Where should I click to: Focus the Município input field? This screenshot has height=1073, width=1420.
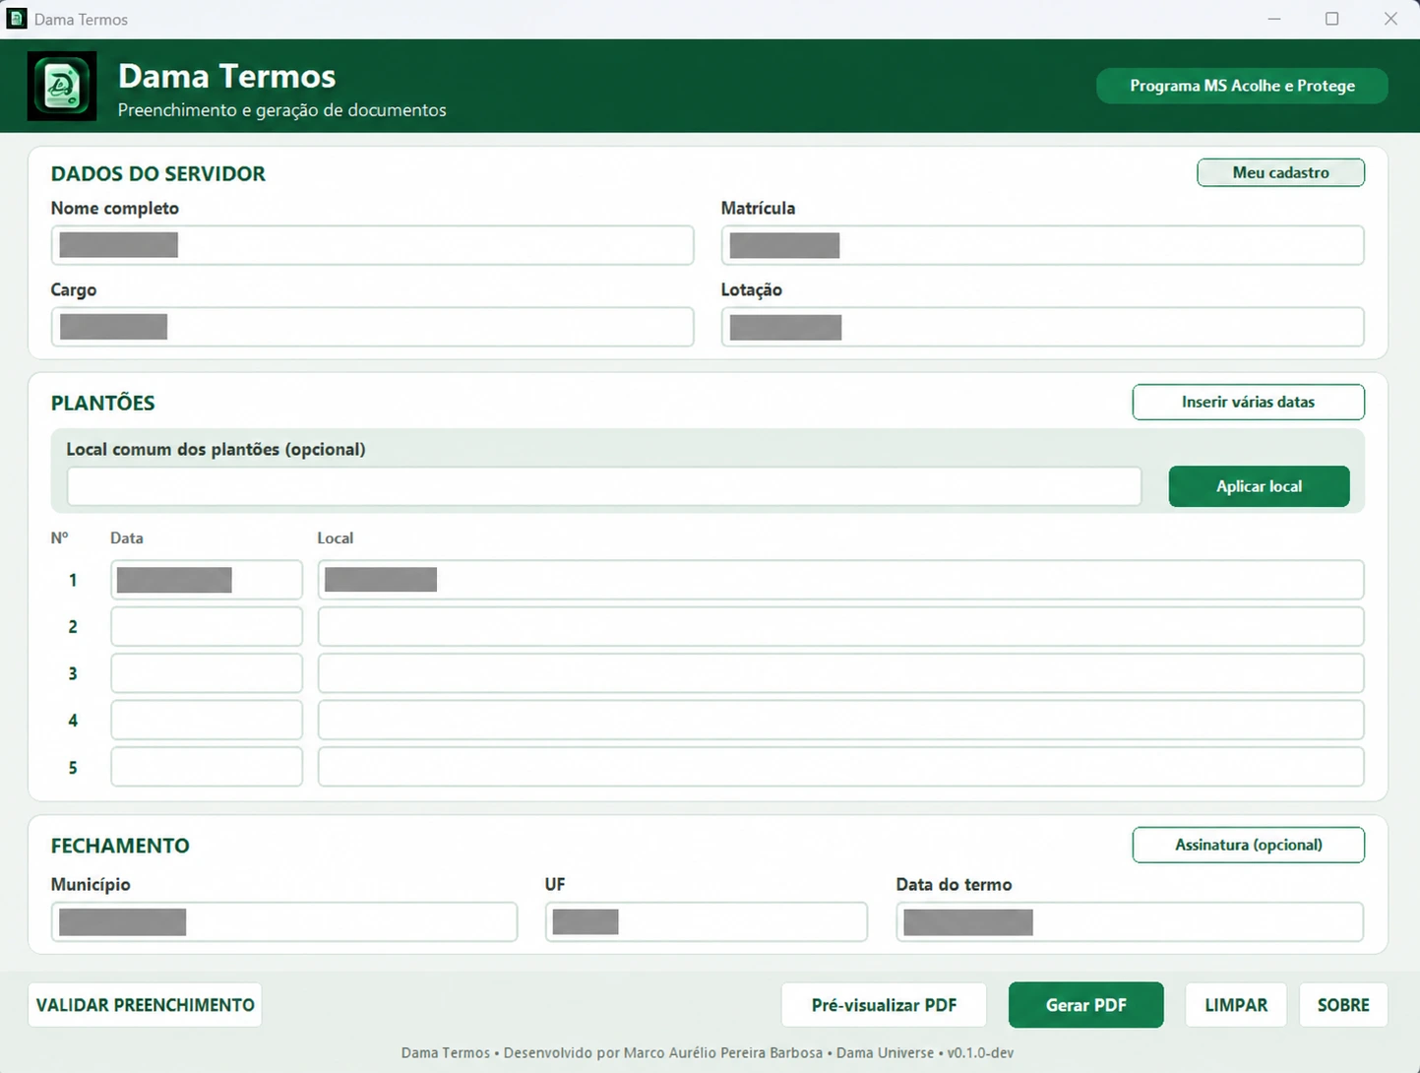tap(284, 921)
